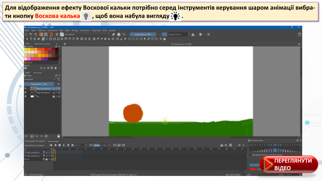Open the brush blending mode dropdown
Image resolution: width=322 pixels, height=181 pixels.
pos(88,34)
